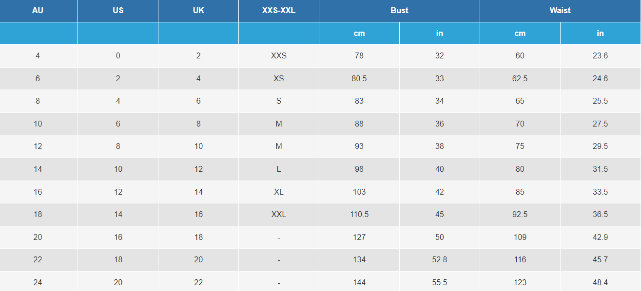Click the 52.8 bust inches value

click(440, 259)
